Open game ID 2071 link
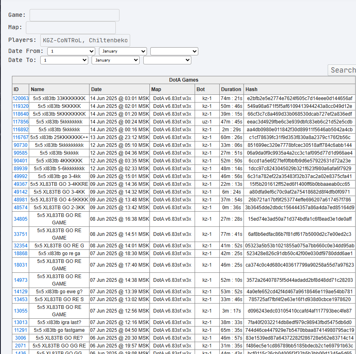The image size is (356, 354). (21, 346)
